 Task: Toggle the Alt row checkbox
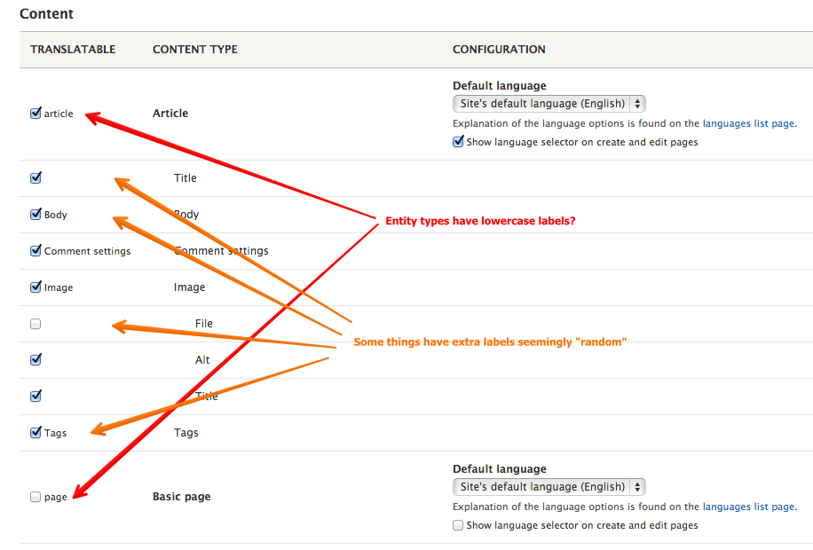36,359
